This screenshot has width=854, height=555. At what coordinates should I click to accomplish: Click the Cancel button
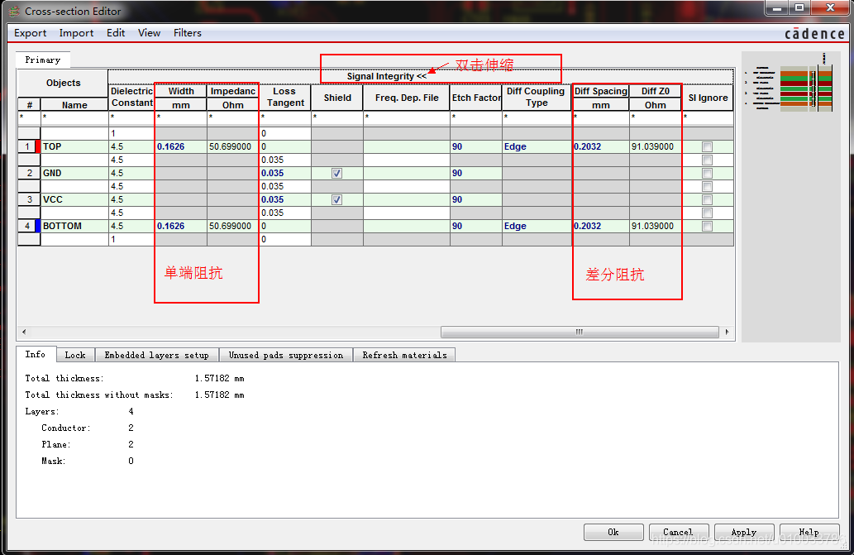[677, 532]
